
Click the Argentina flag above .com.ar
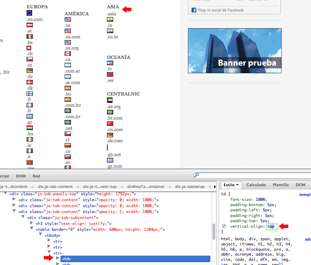point(68,65)
